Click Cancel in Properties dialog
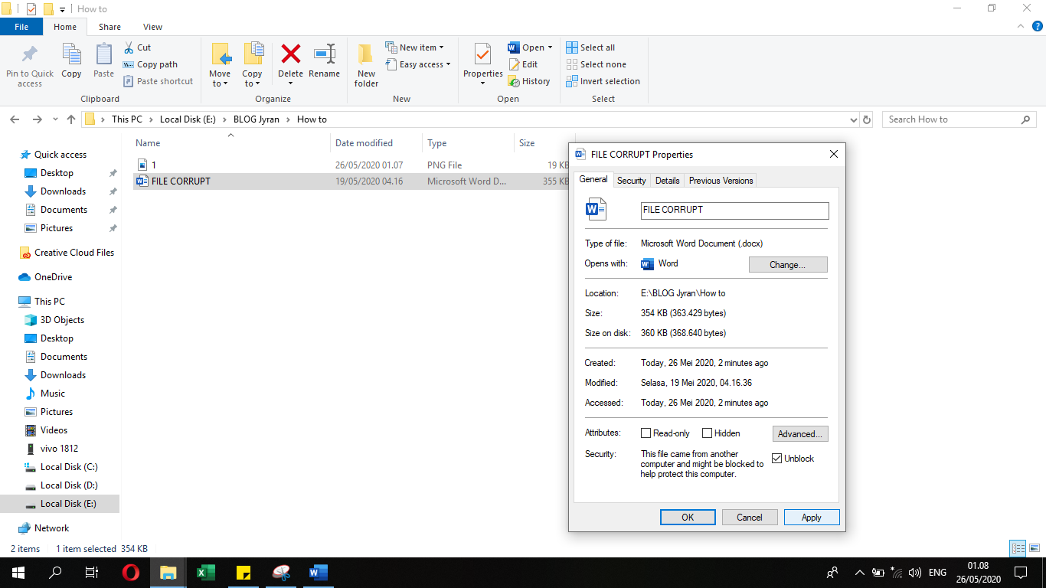 (x=750, y=518)
